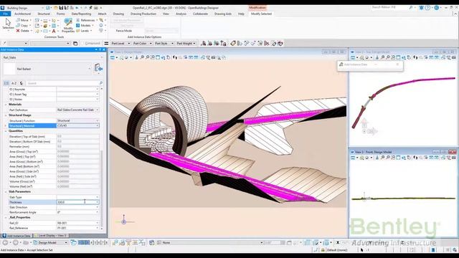
Task: Collapse the _Rail_Properties section
Action: click(x=6, y=218)
